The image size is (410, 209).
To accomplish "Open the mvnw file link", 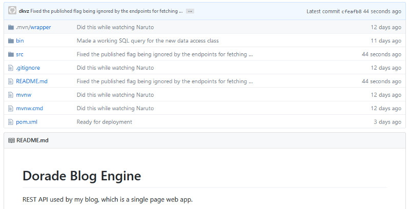I will 24,95.
